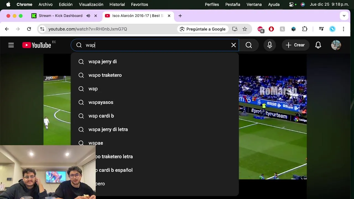Viewport: 354px width, 199px height.
Task: Open Chrome's Extensions puzzle icon
Action: (305, 29)
